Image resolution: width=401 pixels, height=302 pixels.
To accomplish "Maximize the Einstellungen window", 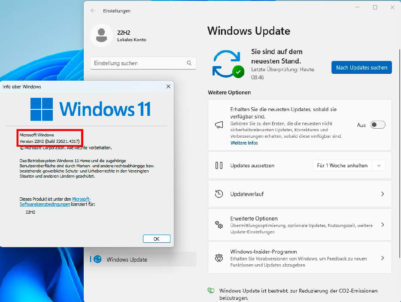I will pyautogui.click(x=375, y=7).
